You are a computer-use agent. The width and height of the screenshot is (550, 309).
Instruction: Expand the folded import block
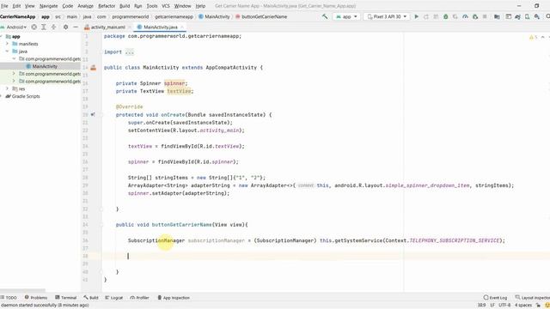(x=130, y=51)
